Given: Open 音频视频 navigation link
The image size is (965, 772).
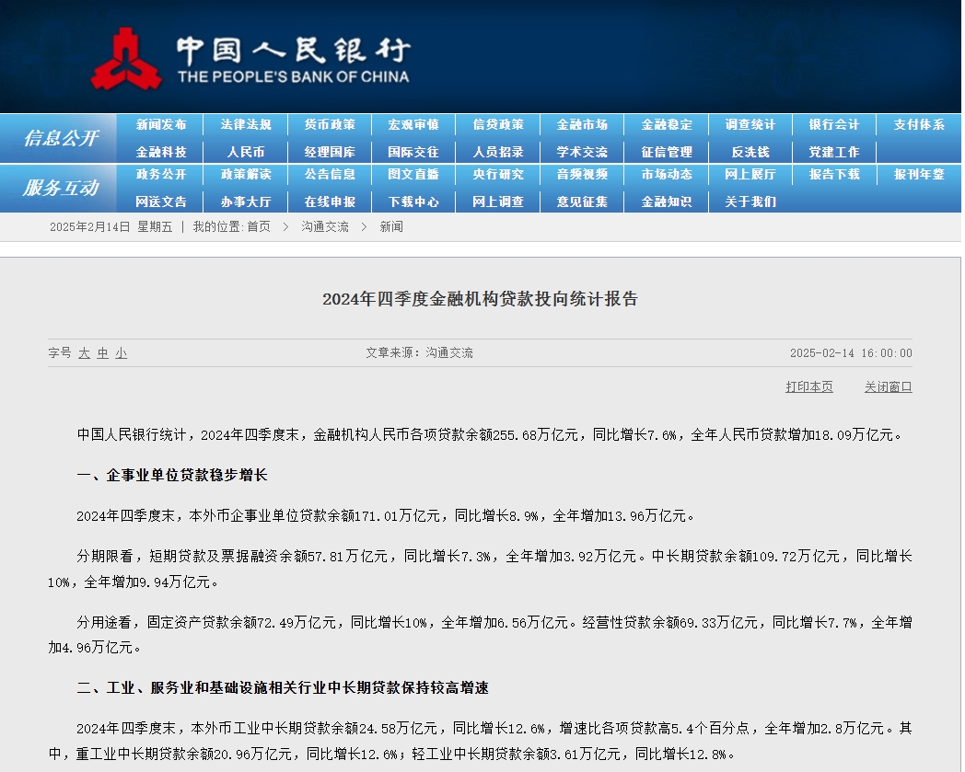Looking at the screenshot, I should coord(582,175).
